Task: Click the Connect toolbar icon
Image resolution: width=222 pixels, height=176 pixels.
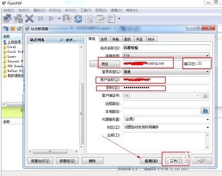Action: tap(7, 18)
